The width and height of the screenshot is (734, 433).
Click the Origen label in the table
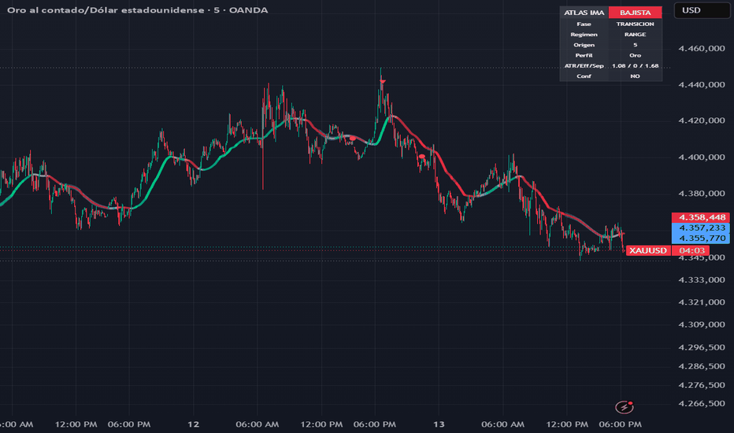pyautogui.click(x=584, y=45)
